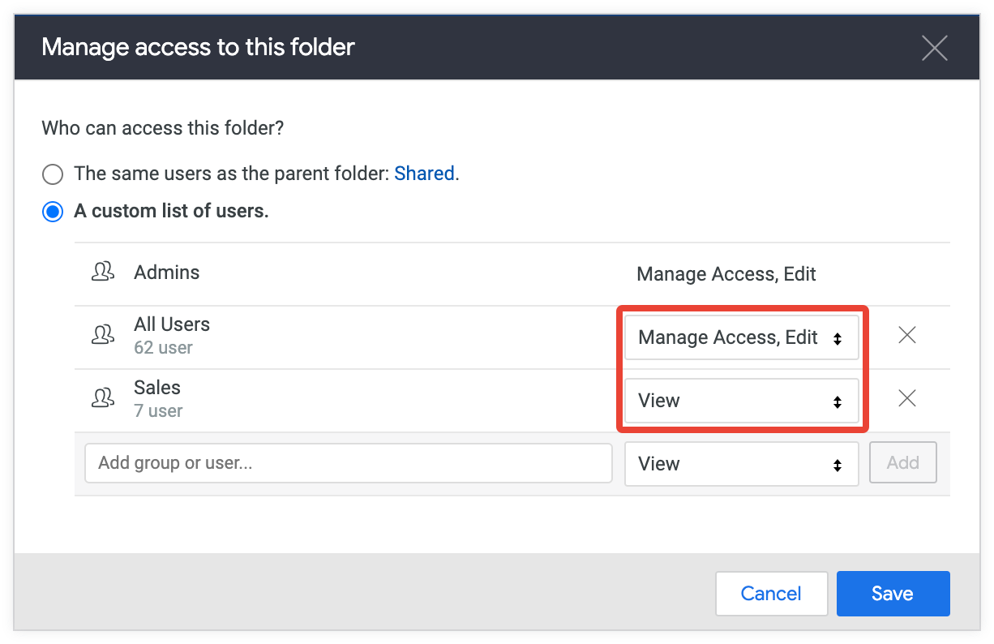Click the Sales group name
This screenshot has width=994, height=644.
point(157,388)
